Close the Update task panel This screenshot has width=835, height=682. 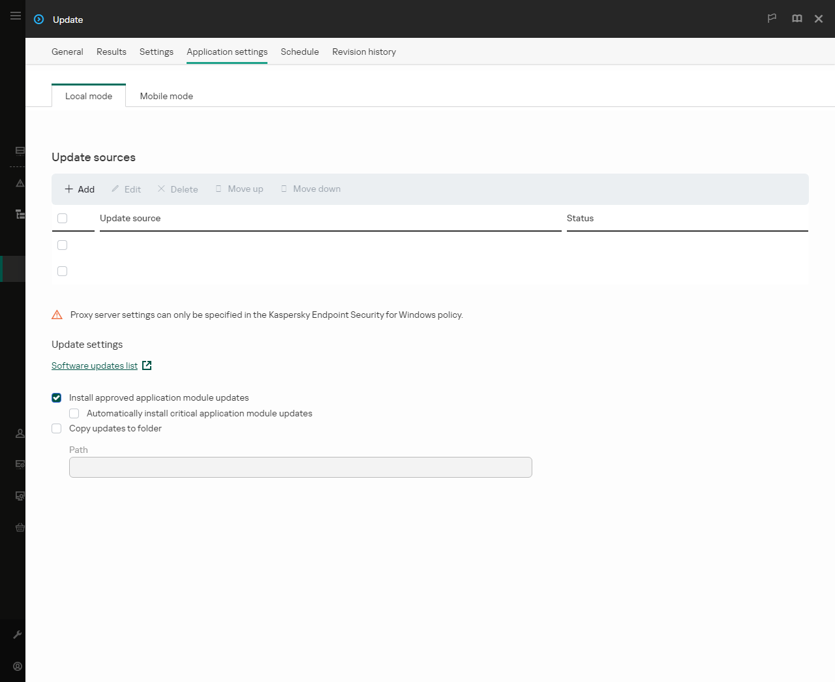click(x=819, y=19)
